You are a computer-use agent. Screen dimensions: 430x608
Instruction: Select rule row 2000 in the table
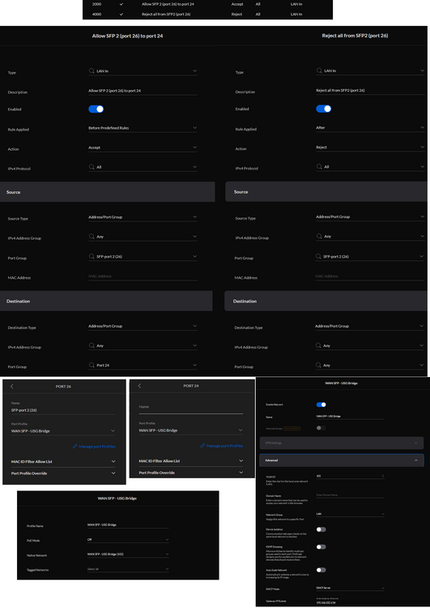(x=207, y=4)
